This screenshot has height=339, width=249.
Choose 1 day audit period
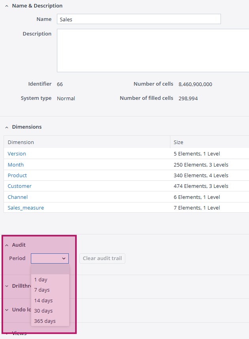click(41, 279)
